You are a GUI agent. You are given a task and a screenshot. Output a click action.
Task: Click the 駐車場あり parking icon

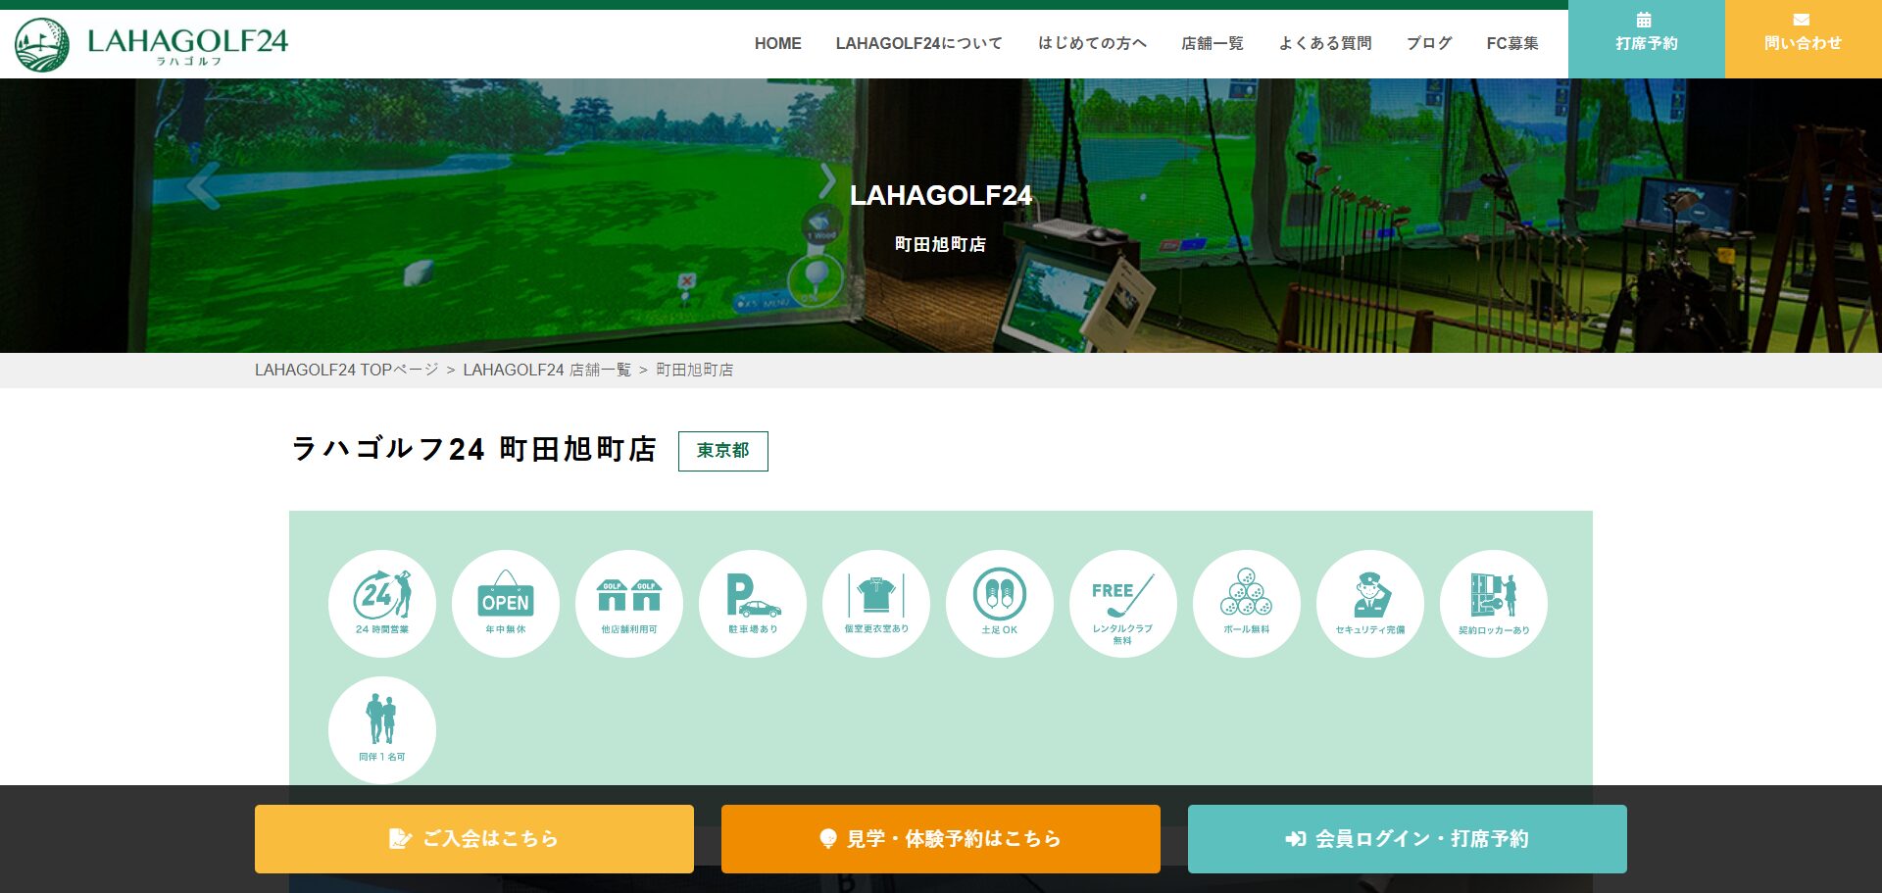point(753,604)
